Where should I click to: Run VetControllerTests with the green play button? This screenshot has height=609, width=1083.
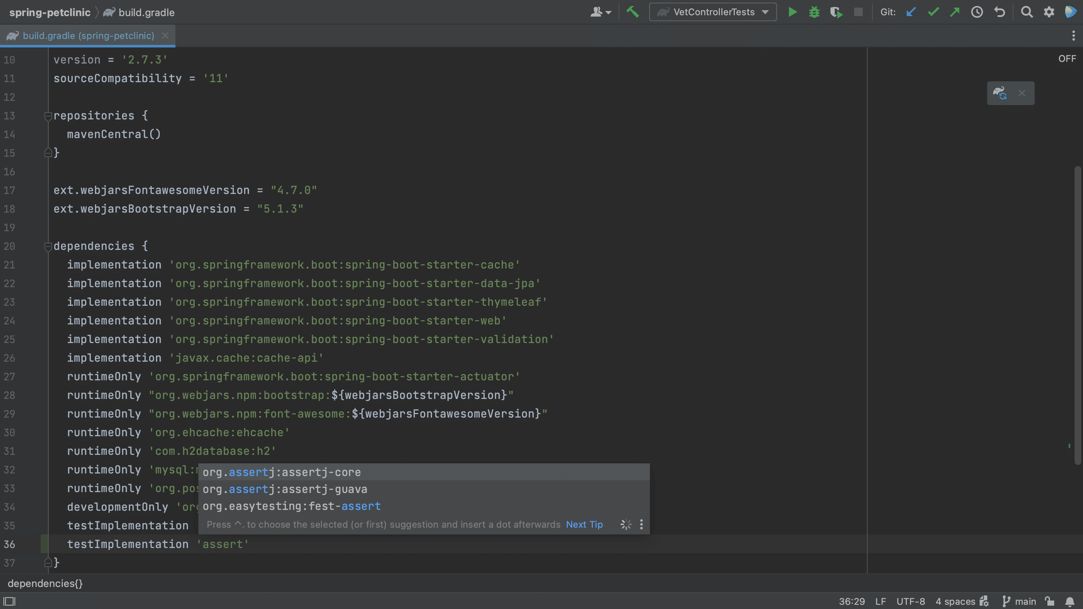792,12
